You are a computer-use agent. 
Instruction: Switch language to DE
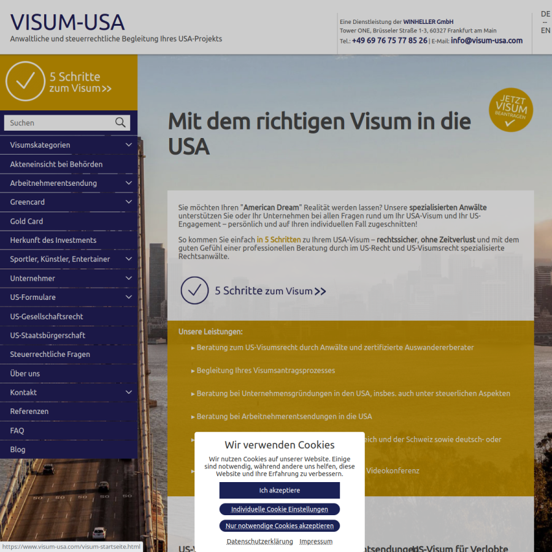click(545, 14)
